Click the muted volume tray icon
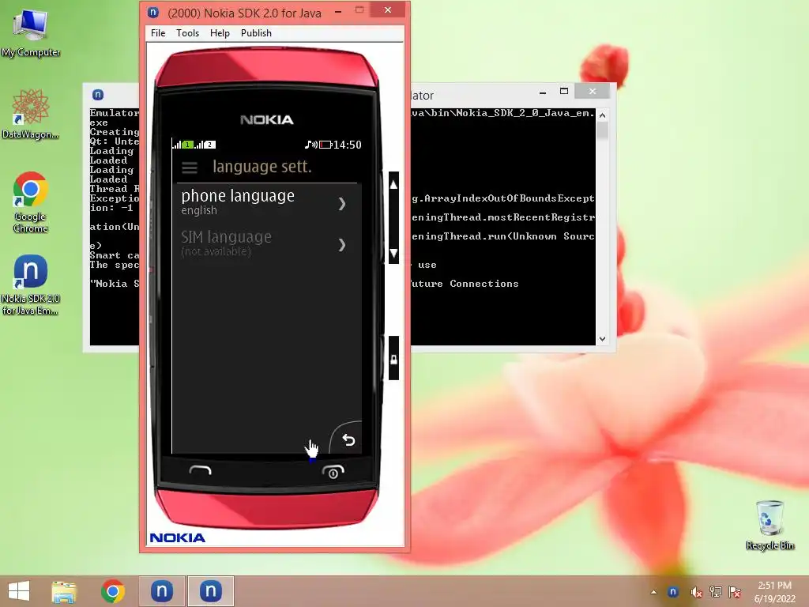The image size is (809, 607). [x=696, y=592]
